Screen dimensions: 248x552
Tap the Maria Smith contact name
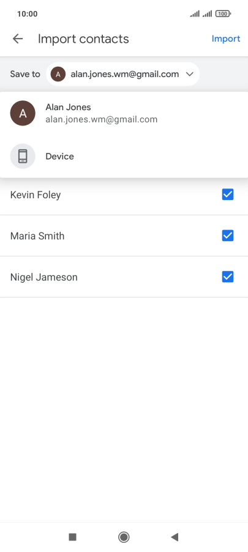click(x=37, y=236)
